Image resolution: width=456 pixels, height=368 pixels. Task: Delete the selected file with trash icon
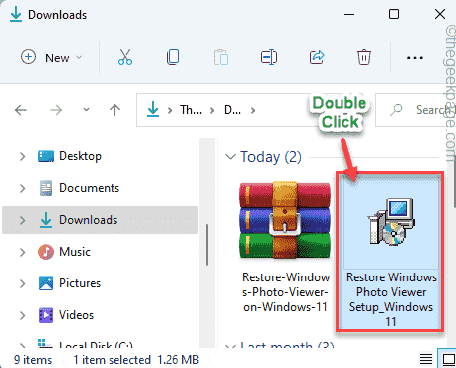click(x=364, y=57)
